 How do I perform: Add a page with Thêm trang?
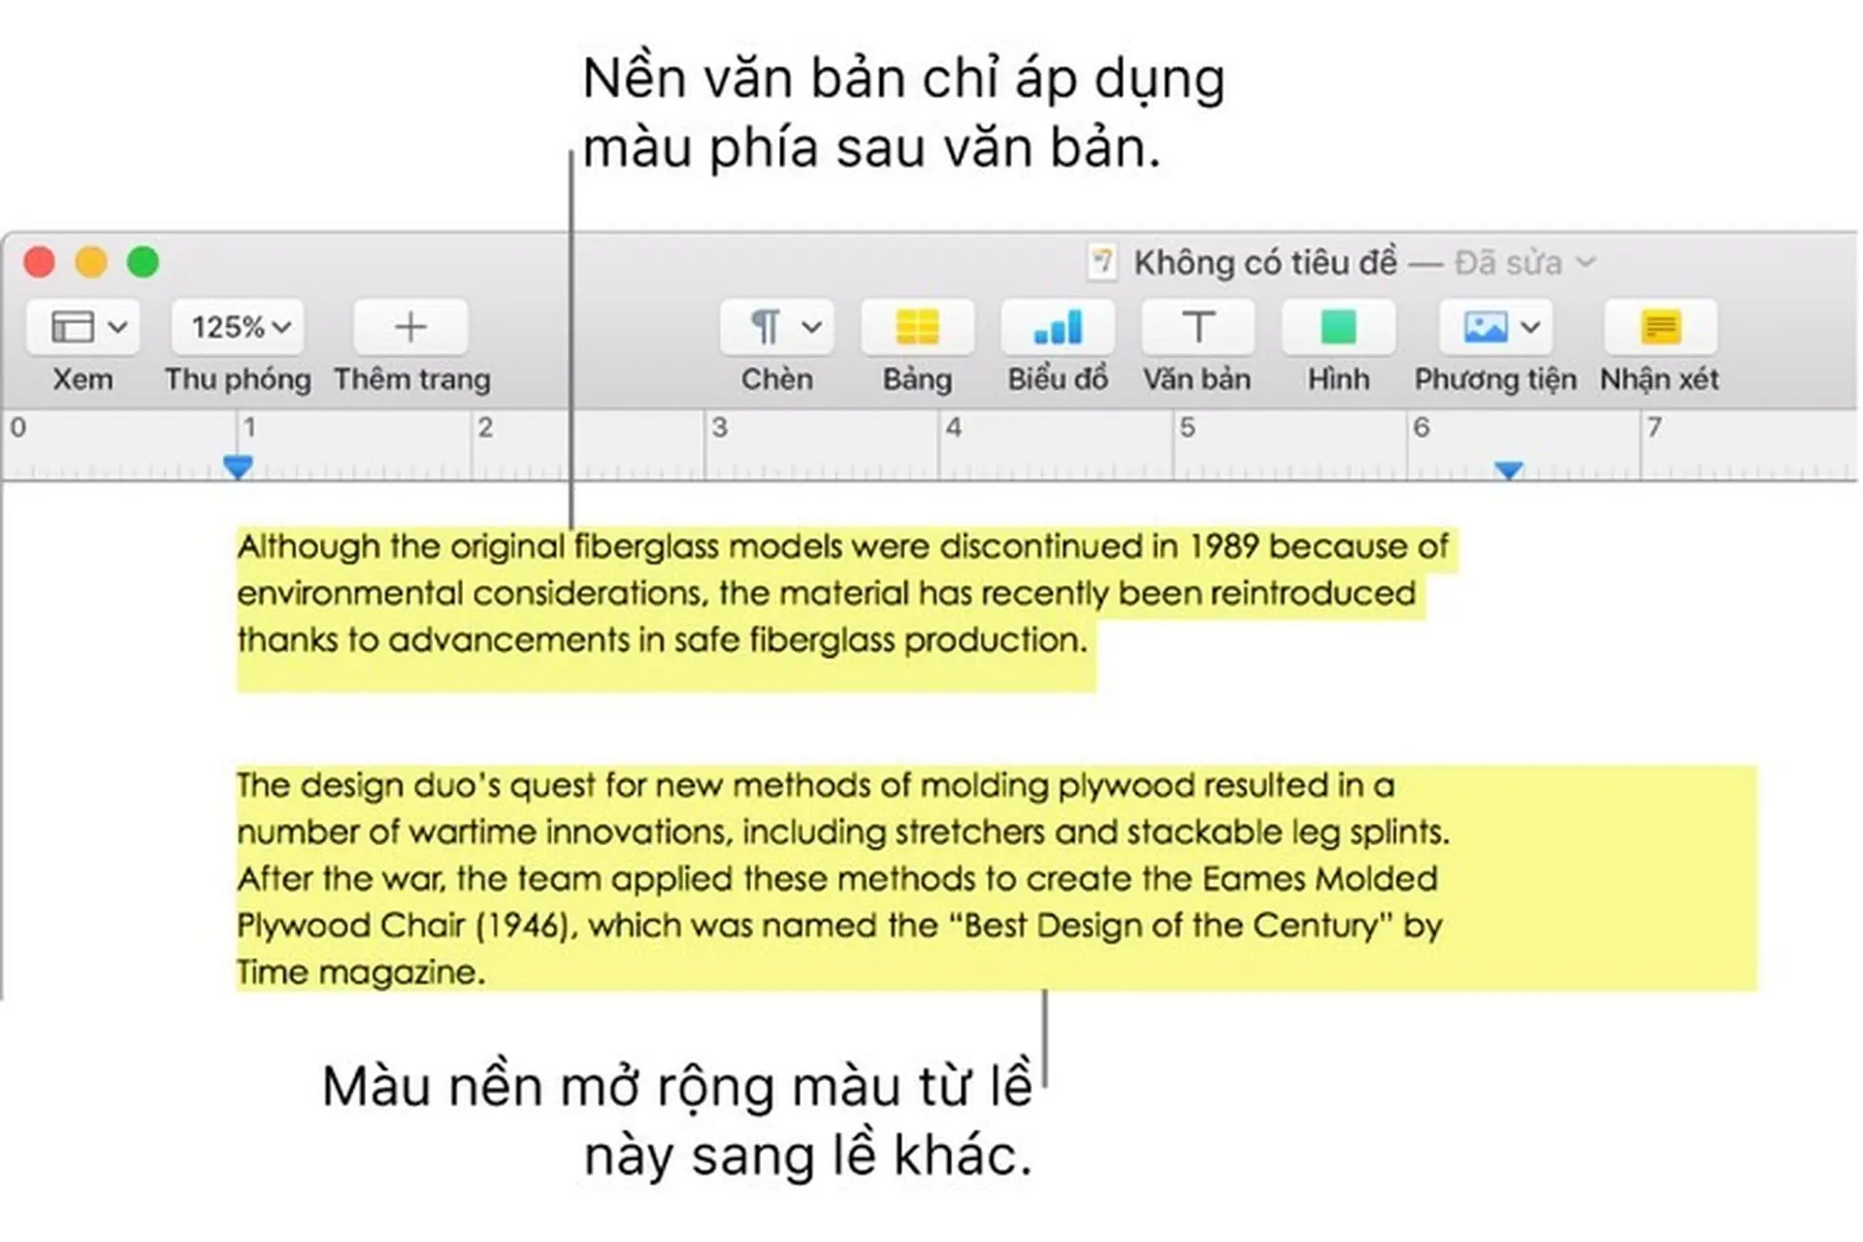tap(410, 327)
